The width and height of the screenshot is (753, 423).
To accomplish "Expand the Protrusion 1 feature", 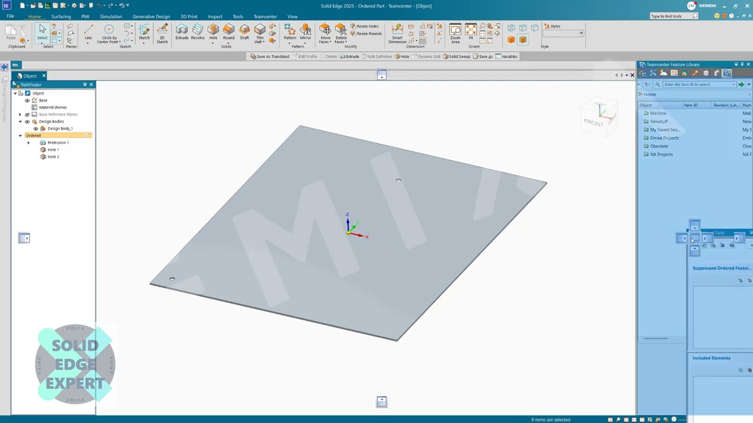I will point(28,143).
